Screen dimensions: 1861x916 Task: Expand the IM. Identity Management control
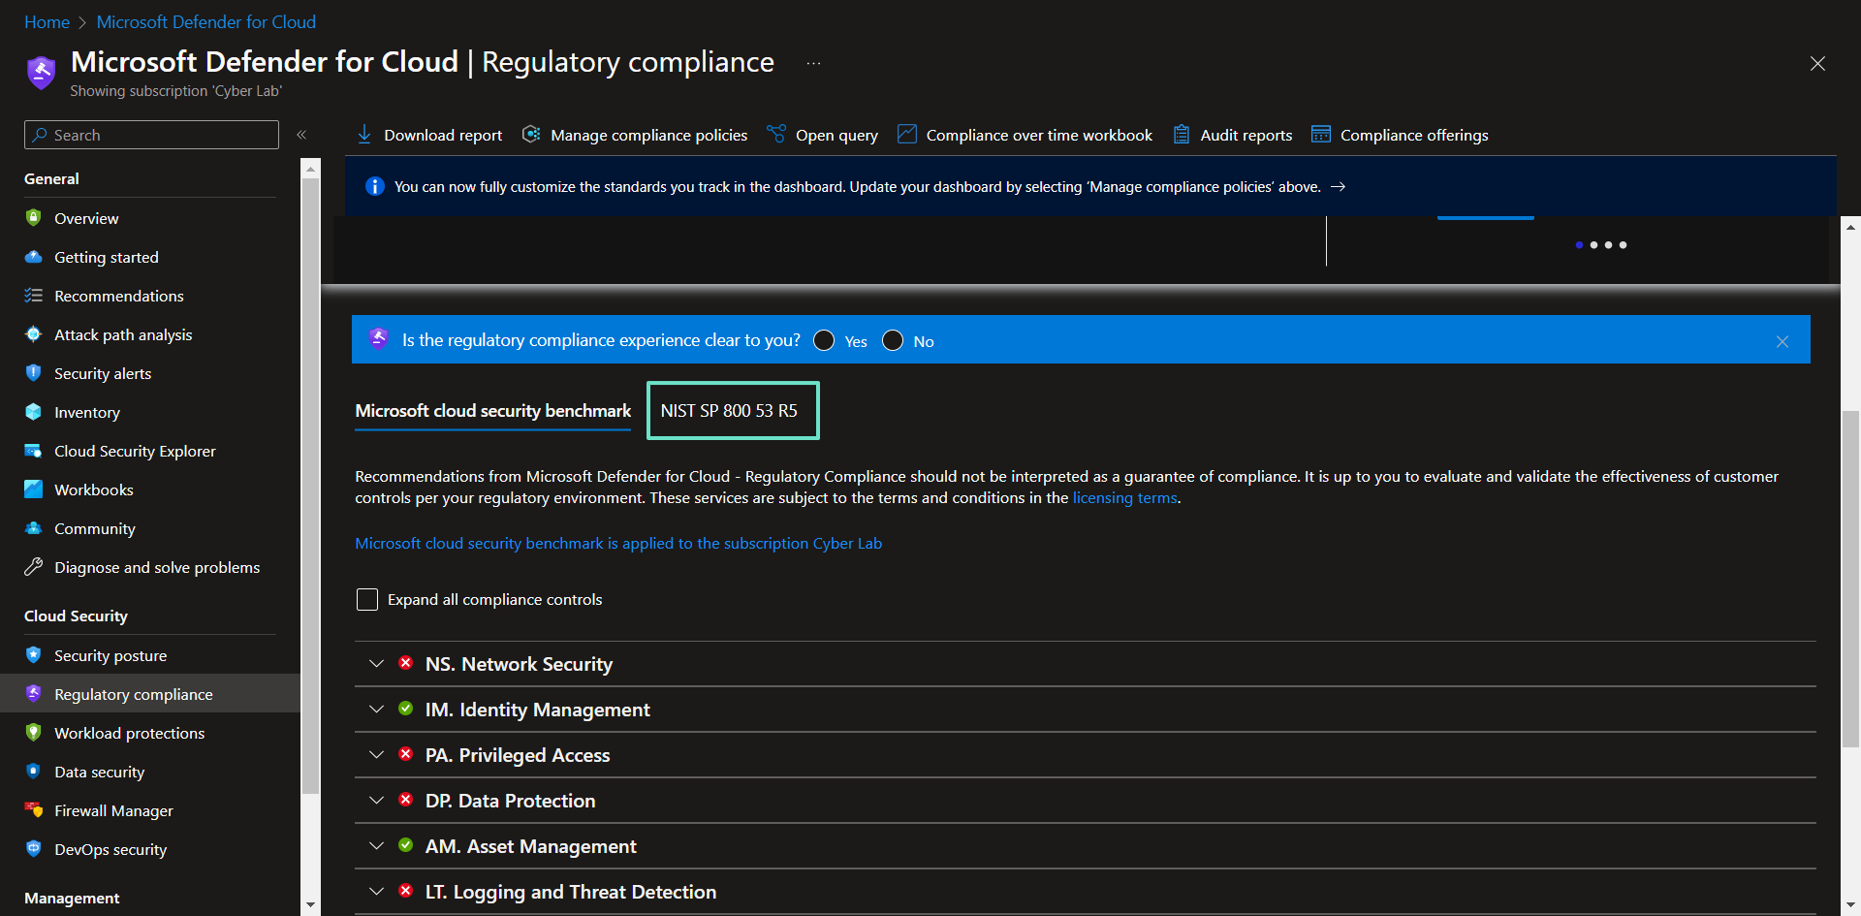(376, 710)
